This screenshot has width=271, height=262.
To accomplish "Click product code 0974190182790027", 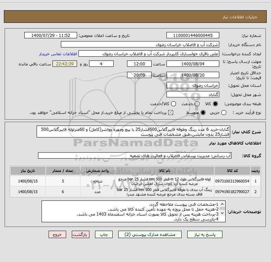I will [232, 192].
